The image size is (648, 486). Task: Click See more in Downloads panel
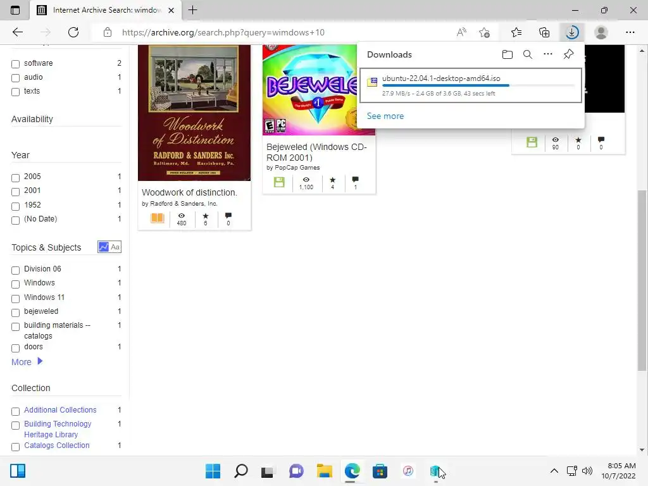[x=385, y=116]
